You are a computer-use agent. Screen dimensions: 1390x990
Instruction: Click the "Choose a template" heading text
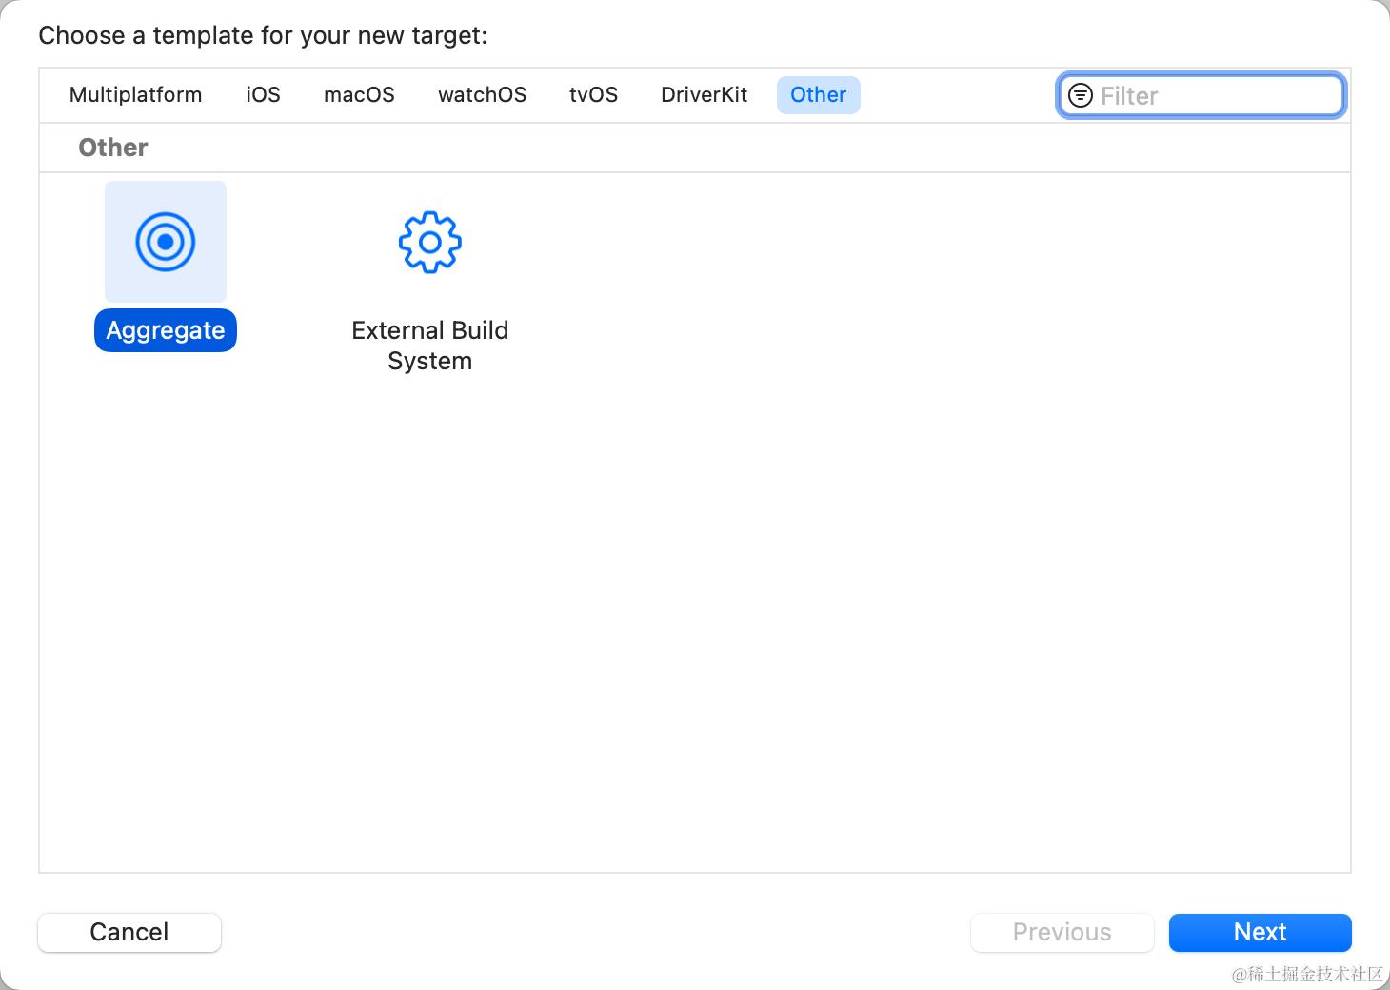tap(263, 36)
